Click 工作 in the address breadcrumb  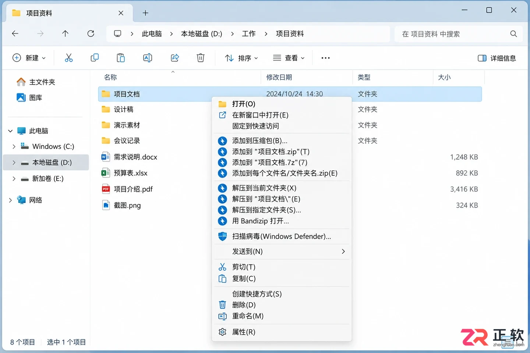click(x=248, y=34)
